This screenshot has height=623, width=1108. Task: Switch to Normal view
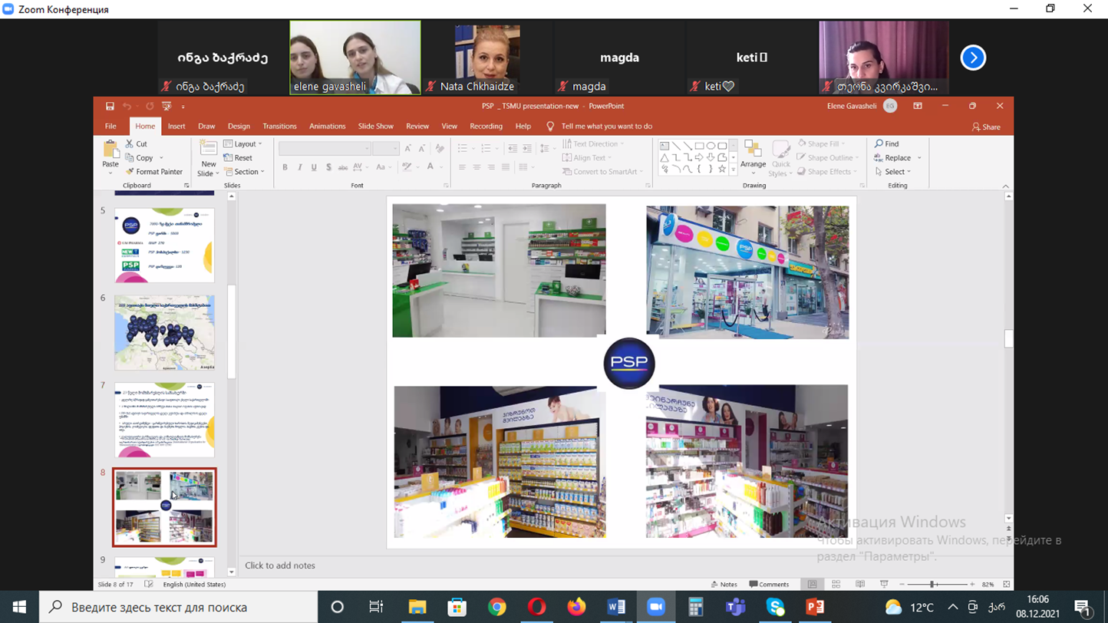pos(812,585)
